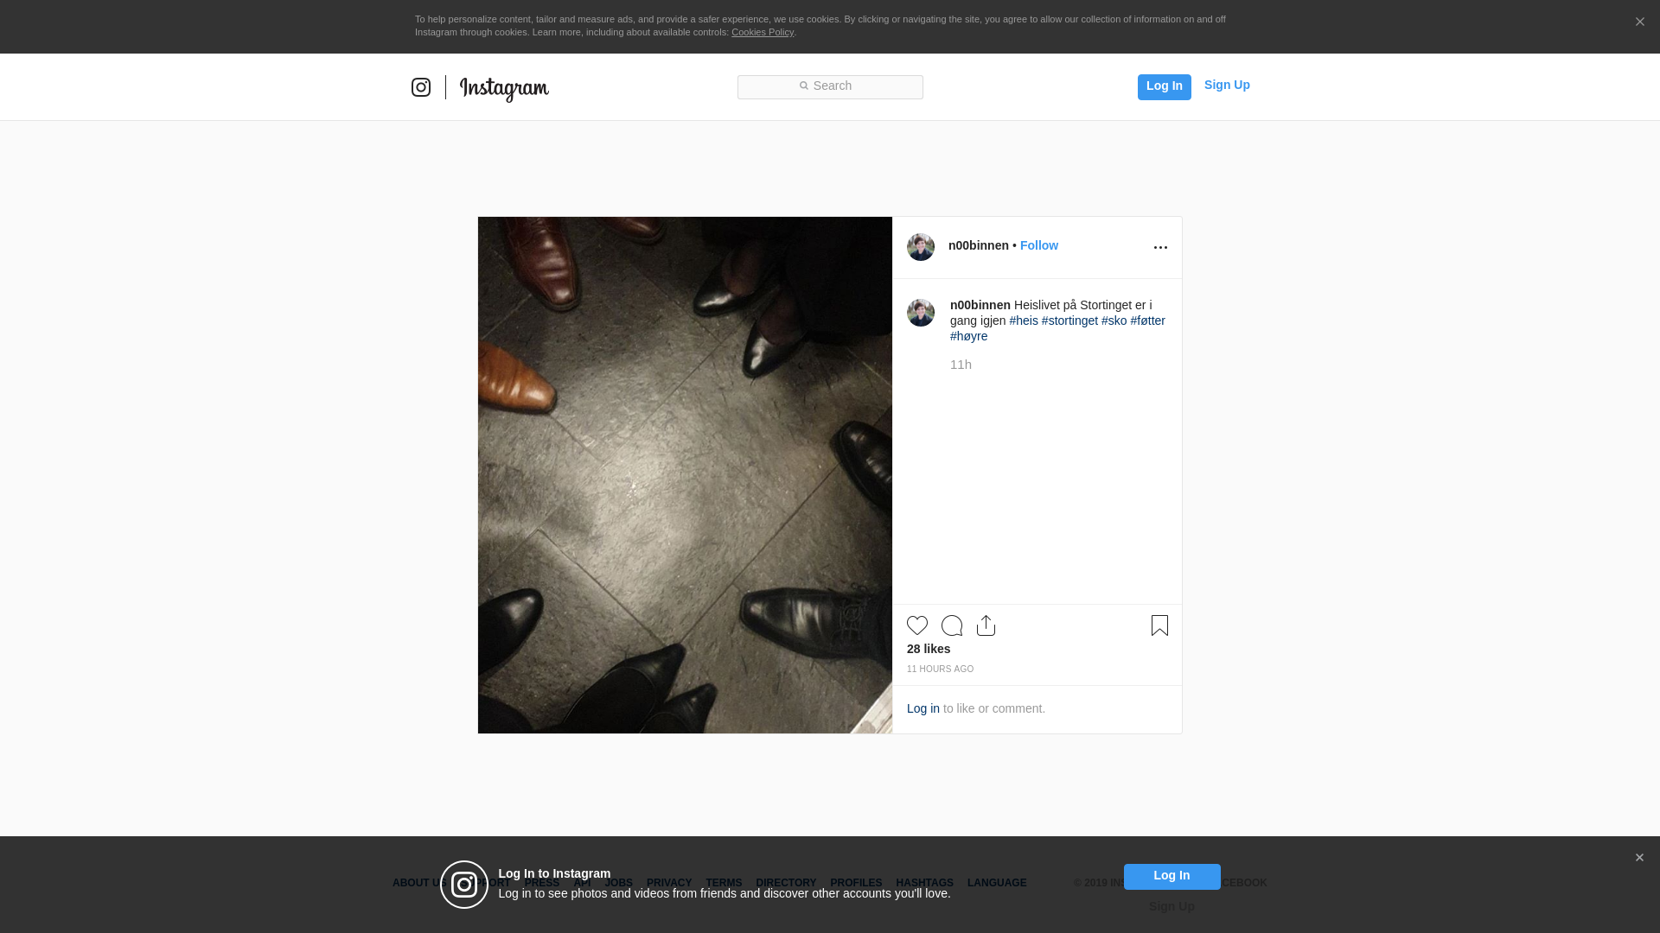Image resolution: width=1660 pixels, height=933 pixels.
Task: Open the #sko hashtag
Action: [1114, 321]
